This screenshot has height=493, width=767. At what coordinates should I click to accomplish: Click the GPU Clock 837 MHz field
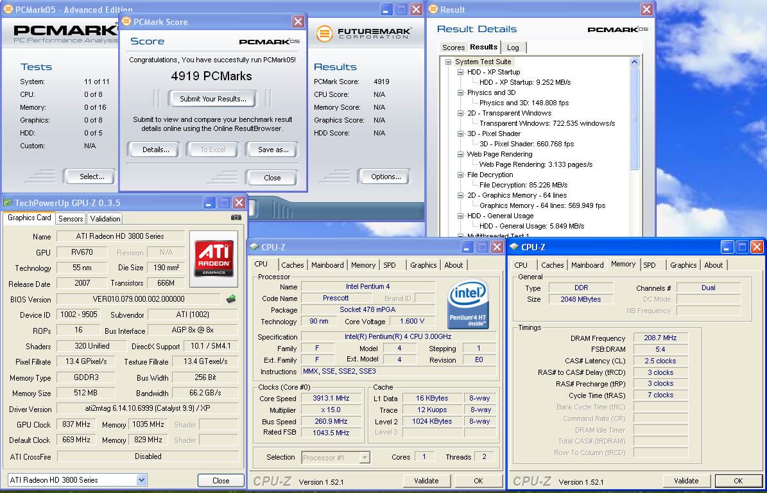click(76, 424)
